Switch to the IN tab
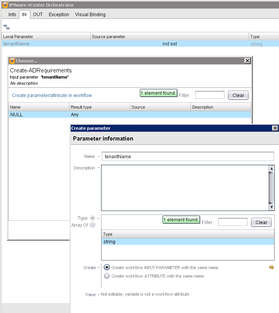 pos(24,15)
